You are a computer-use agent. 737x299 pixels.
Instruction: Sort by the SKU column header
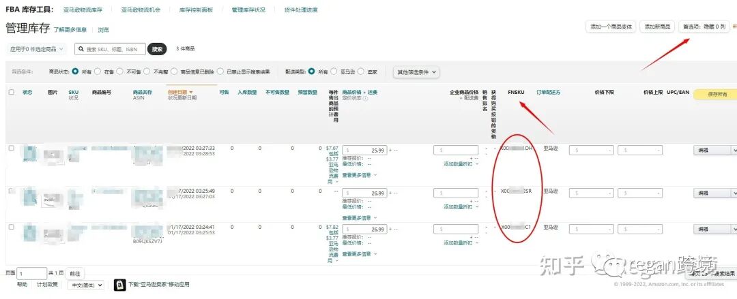tap(73, 93)
